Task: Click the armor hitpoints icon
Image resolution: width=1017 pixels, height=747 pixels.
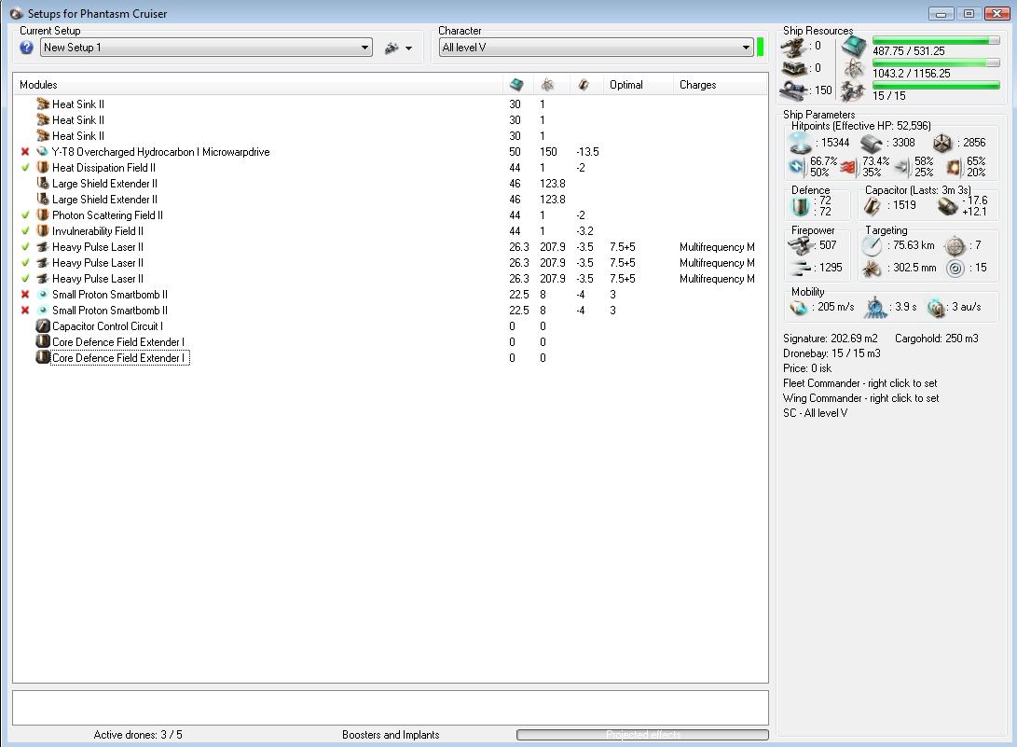Action: tap(871, 143)
